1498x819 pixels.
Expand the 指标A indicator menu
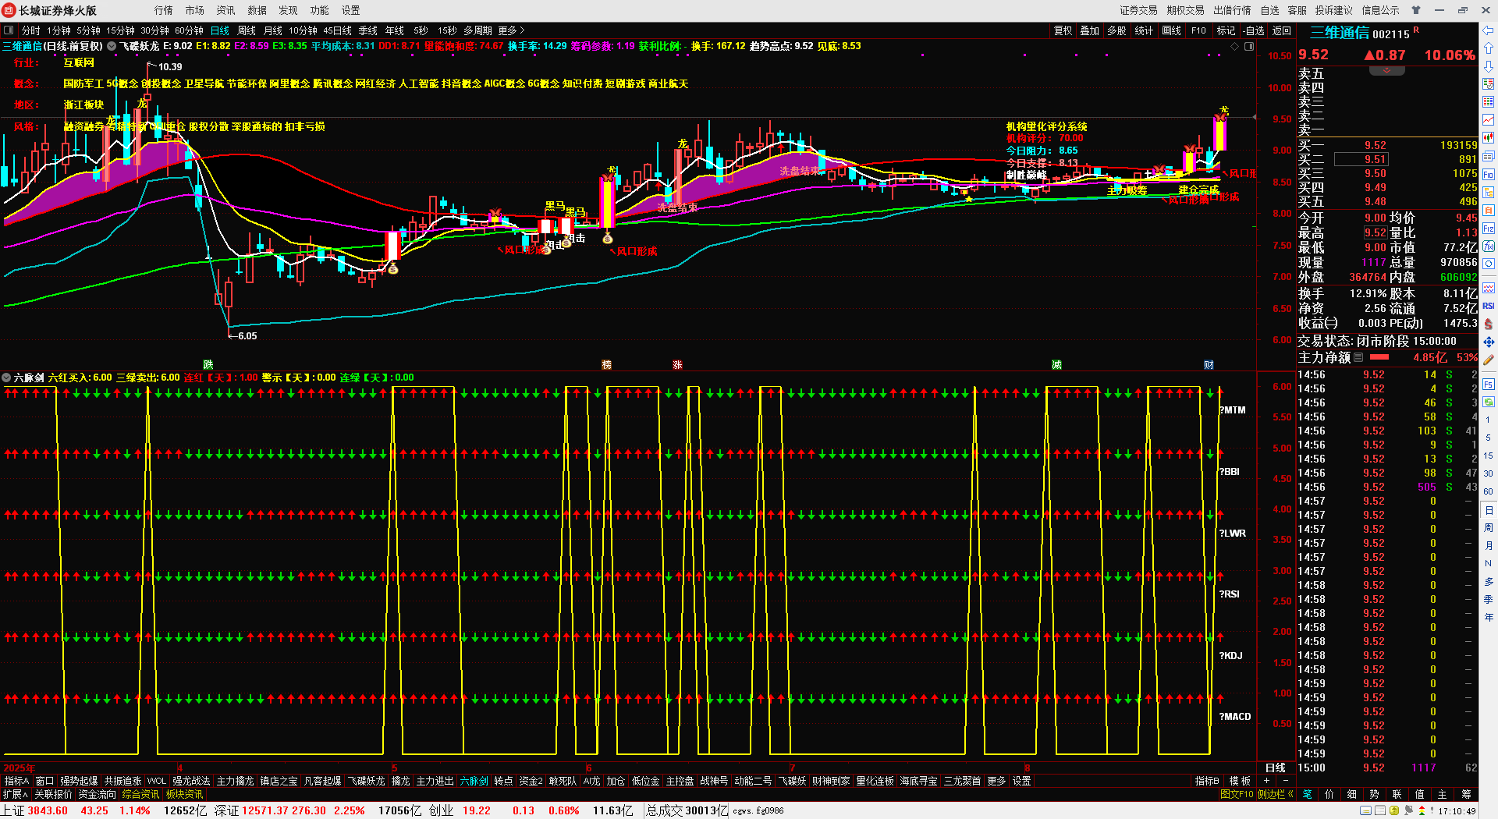[x=16, y=781]
